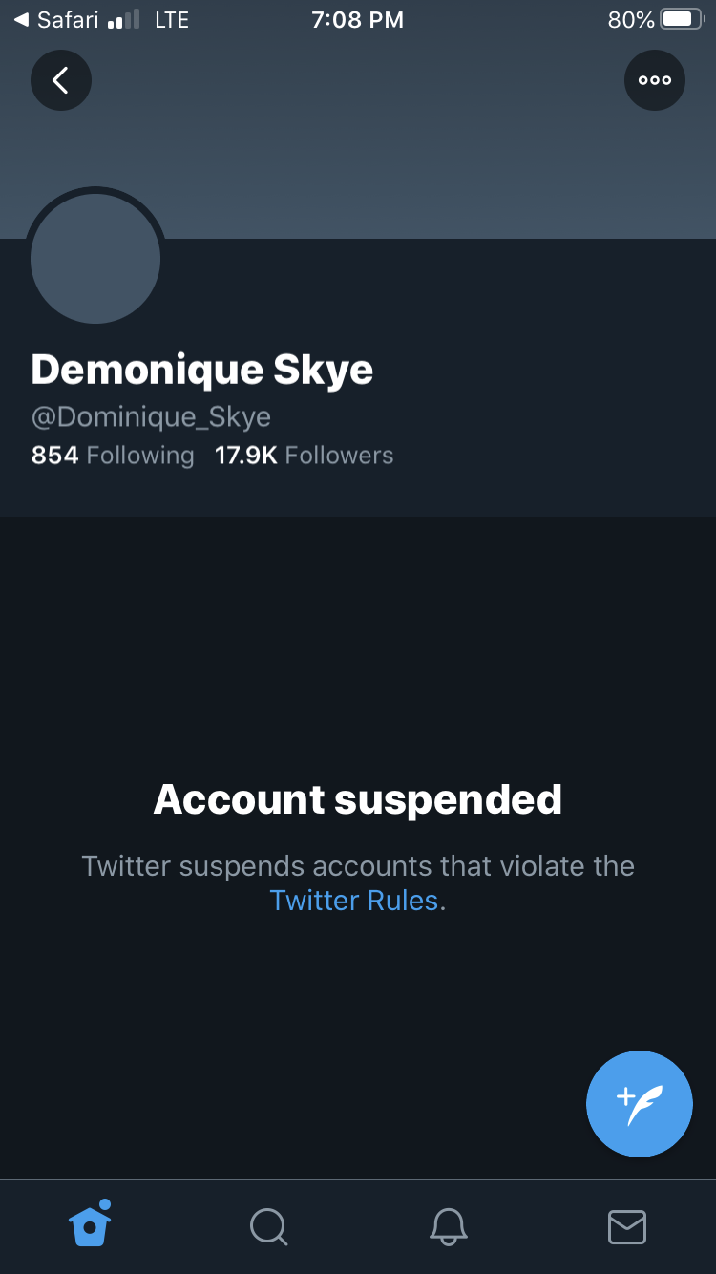Tap the LTE signal strength indicator

149,19
